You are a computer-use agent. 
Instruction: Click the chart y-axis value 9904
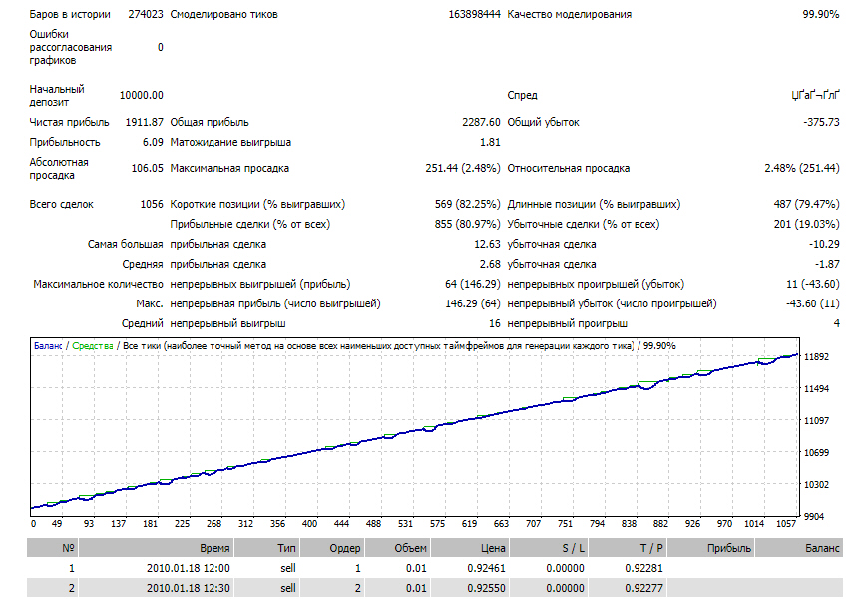814,516
